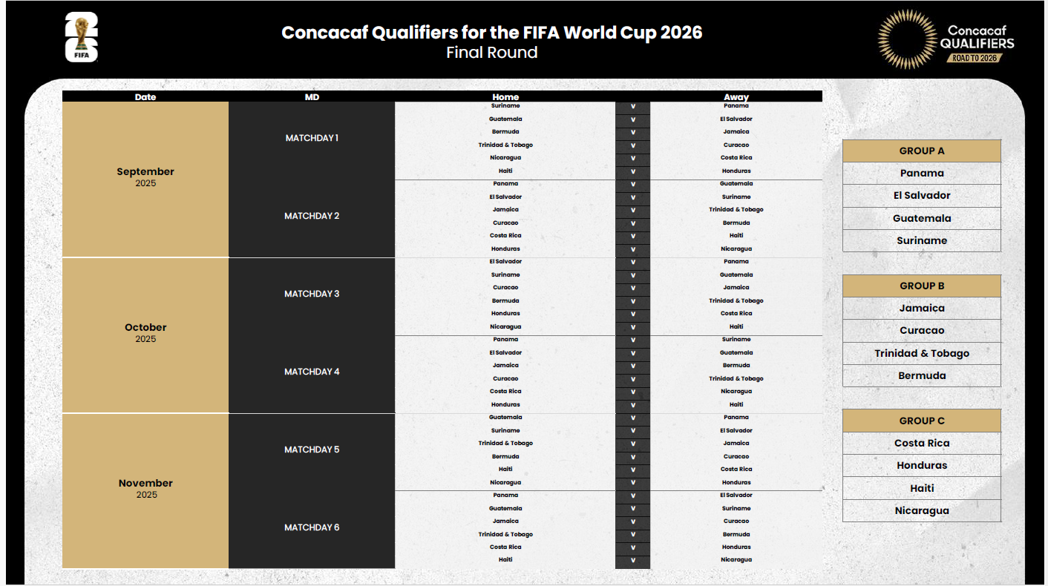This screenshot has width=1048, height=586.
Task: Click the Final Round subtitle
Action: coord(492,53)
